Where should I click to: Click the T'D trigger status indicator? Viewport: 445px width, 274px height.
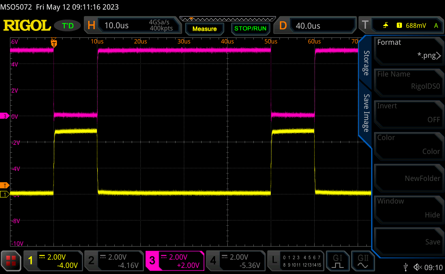[x=67, y=26]
